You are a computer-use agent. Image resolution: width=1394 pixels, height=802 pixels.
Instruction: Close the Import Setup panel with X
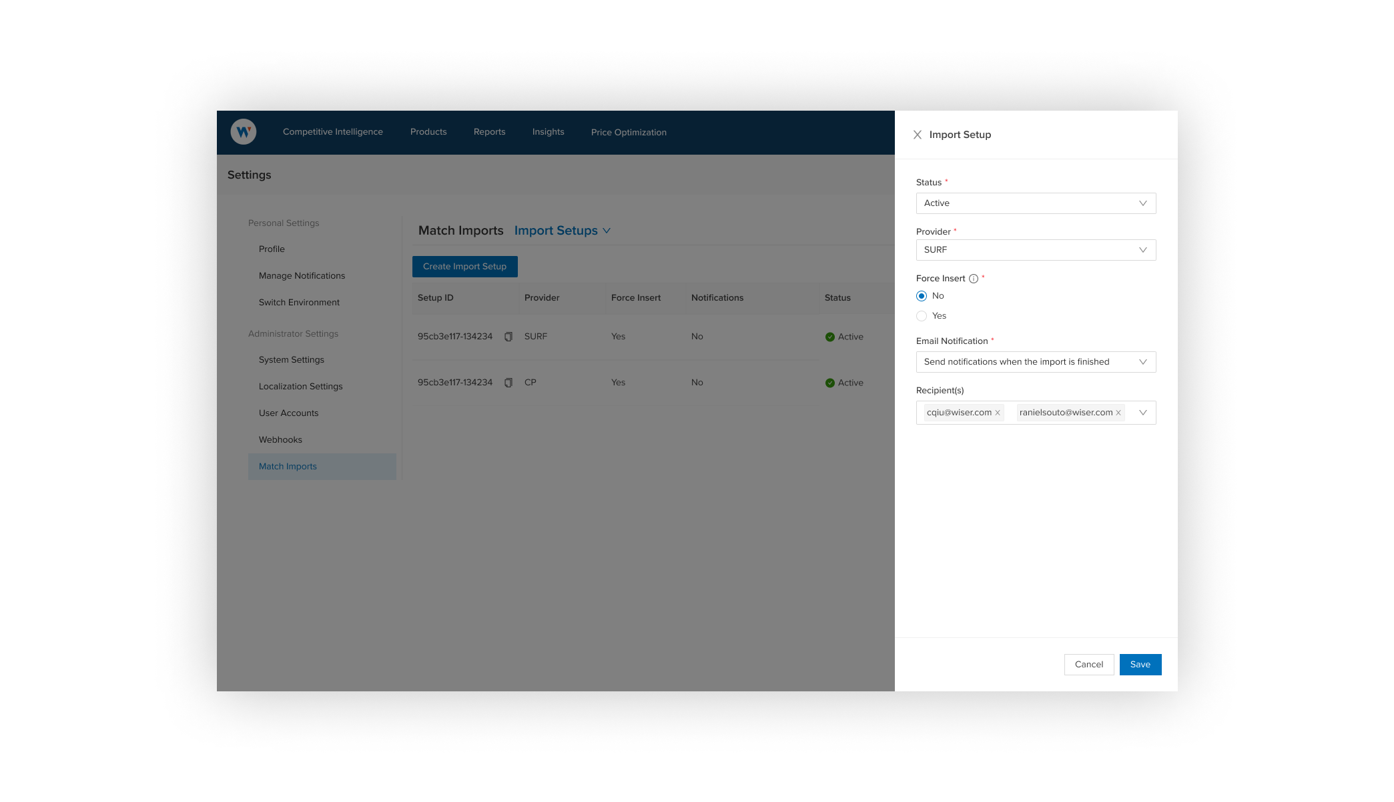click(x=918, y=135)
